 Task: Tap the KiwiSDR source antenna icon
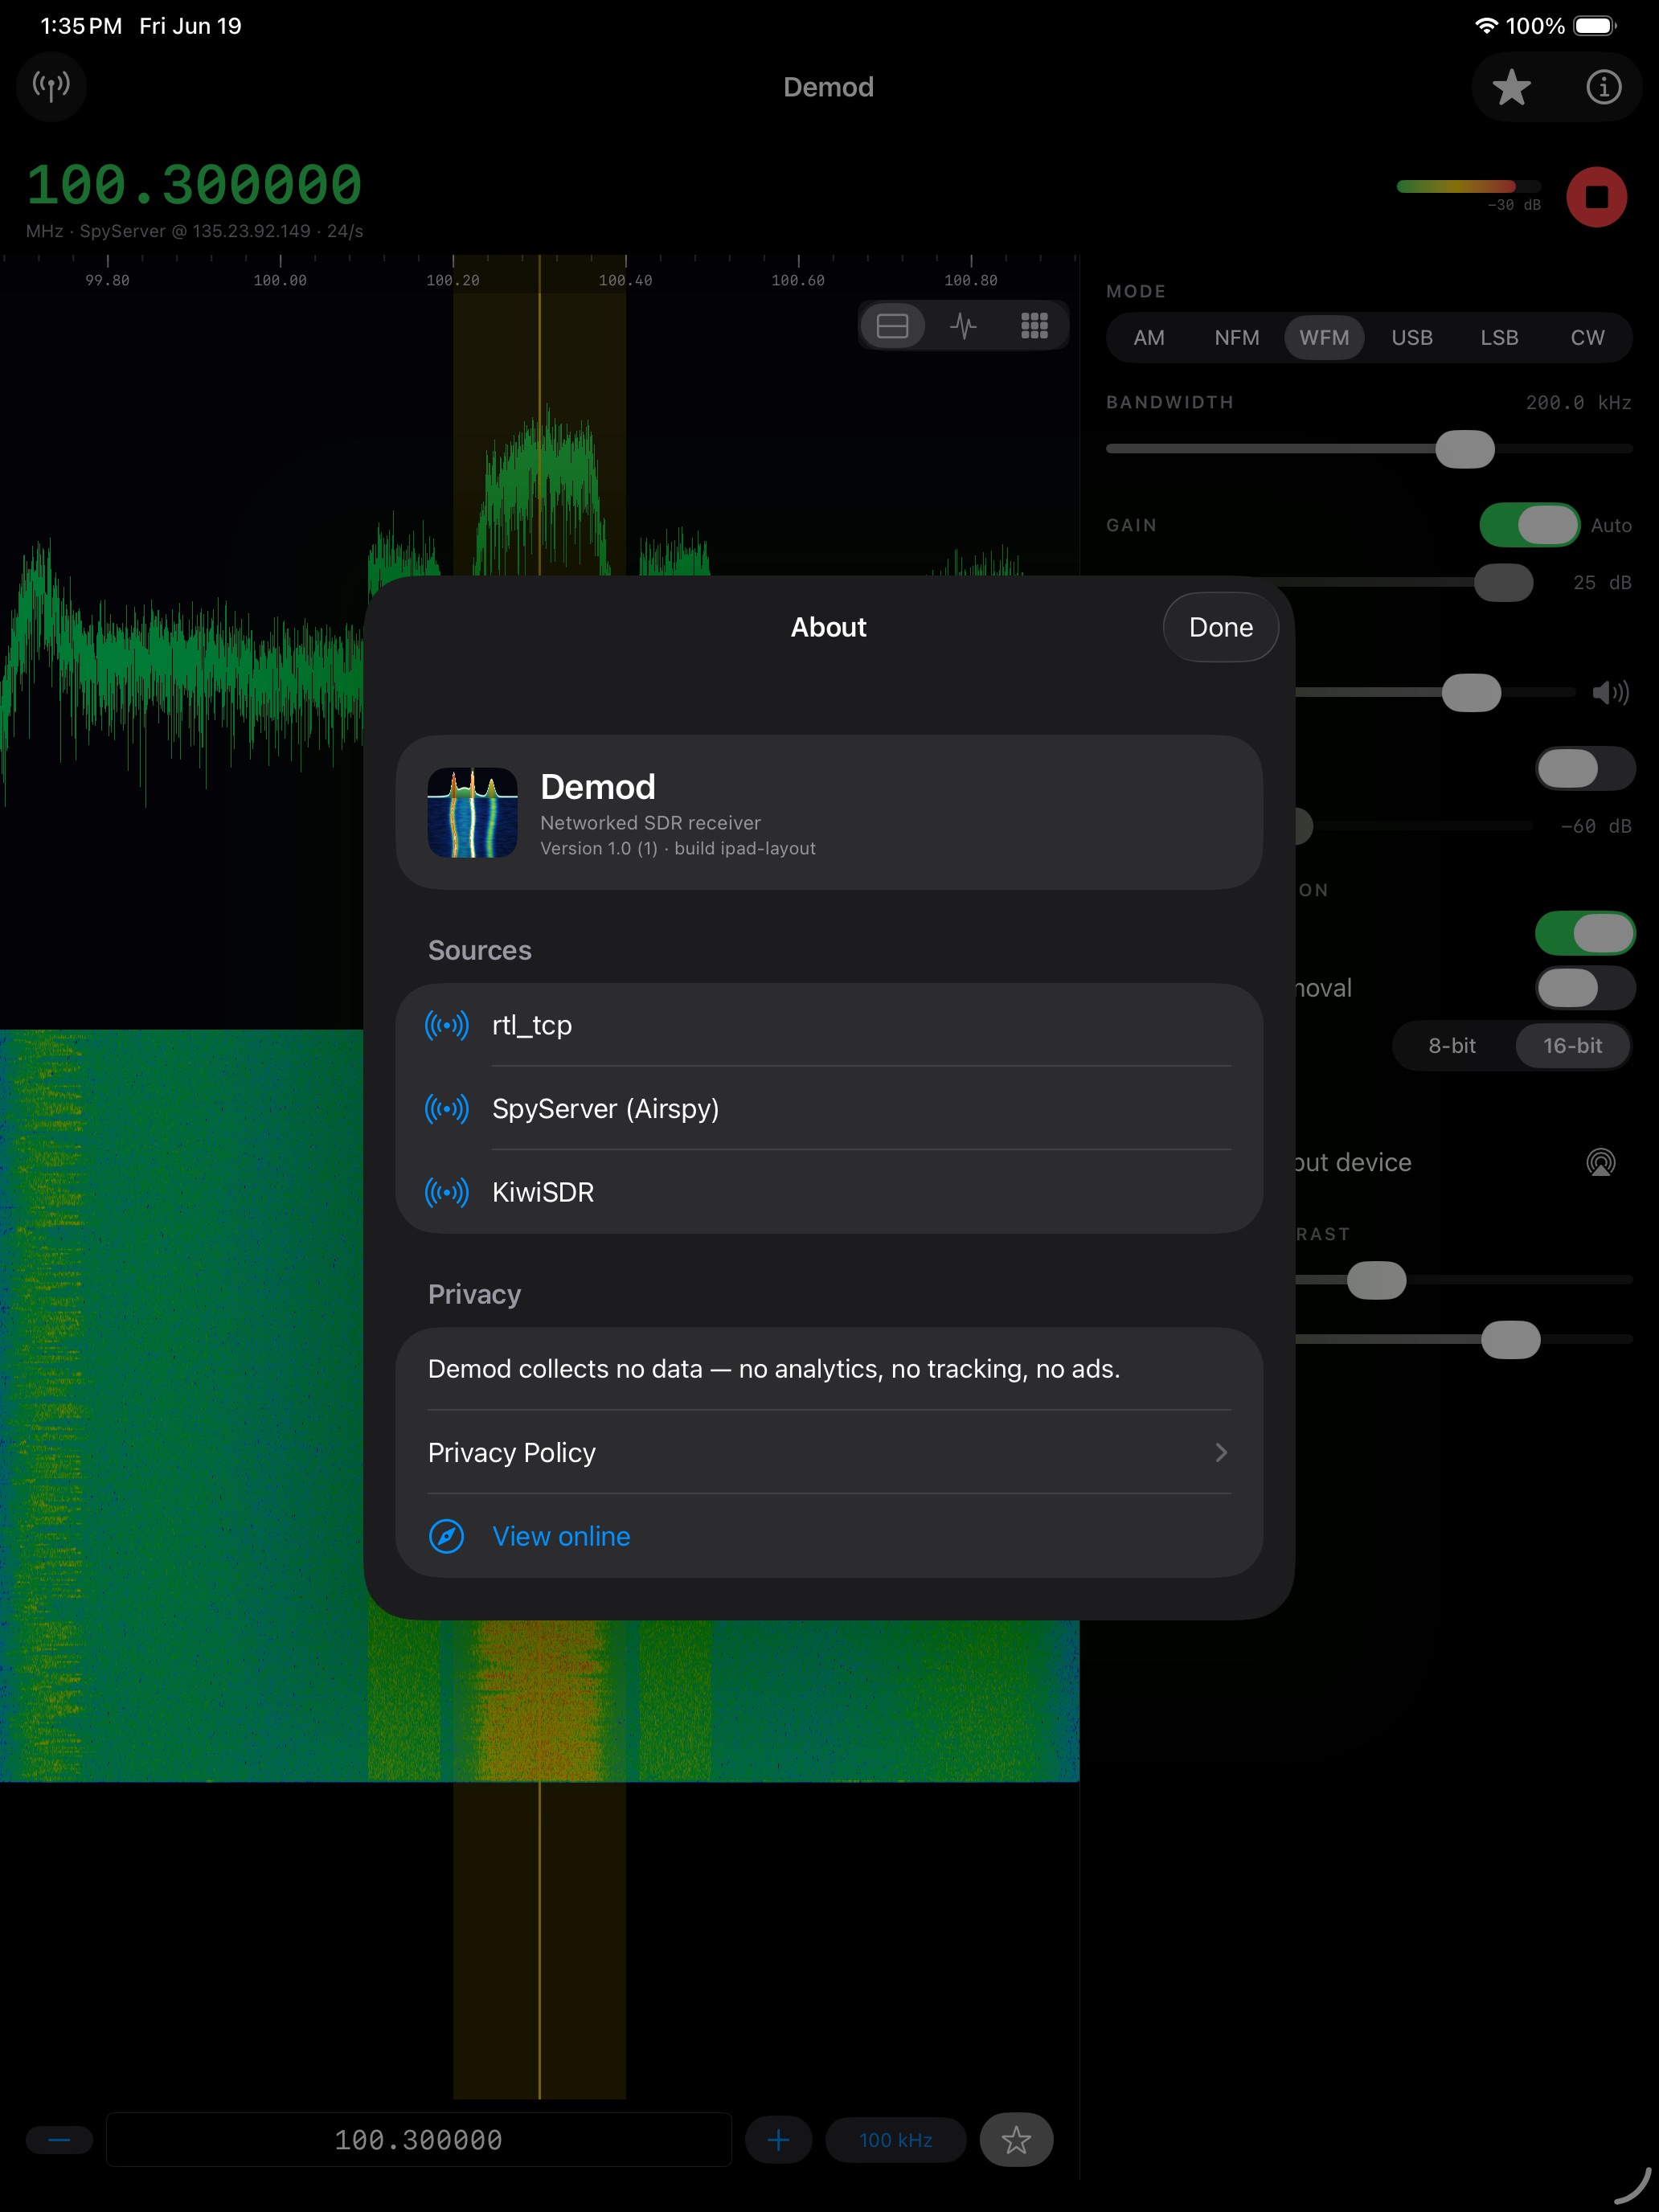pos(446,1192)
